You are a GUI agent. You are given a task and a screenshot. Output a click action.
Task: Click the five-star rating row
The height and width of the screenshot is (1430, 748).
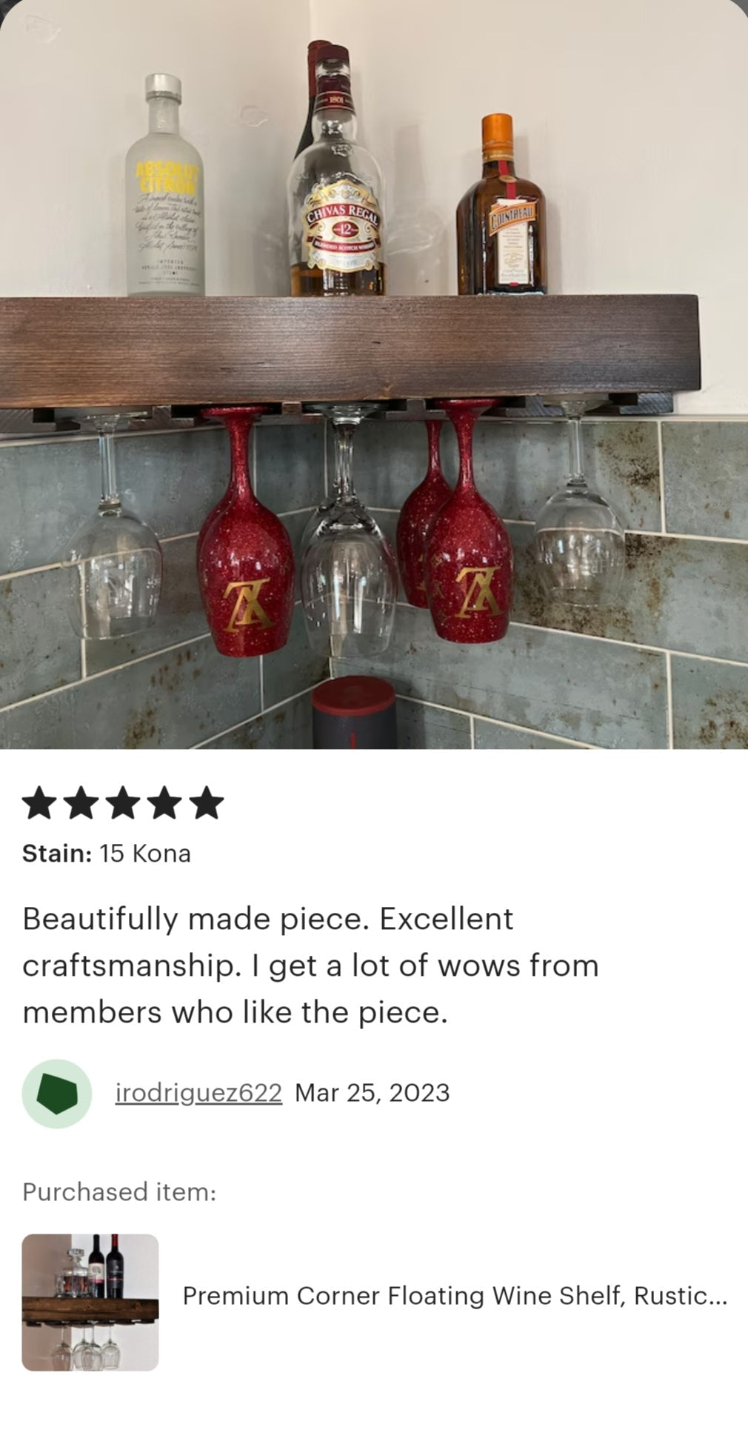tap(123, 804)
